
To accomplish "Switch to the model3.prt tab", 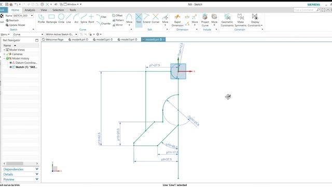I will click(127, 39).
